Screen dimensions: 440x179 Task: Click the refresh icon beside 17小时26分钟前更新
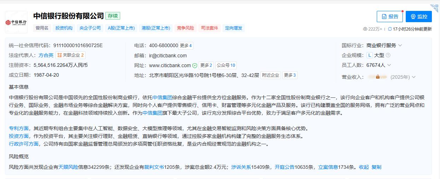point(390,29)
